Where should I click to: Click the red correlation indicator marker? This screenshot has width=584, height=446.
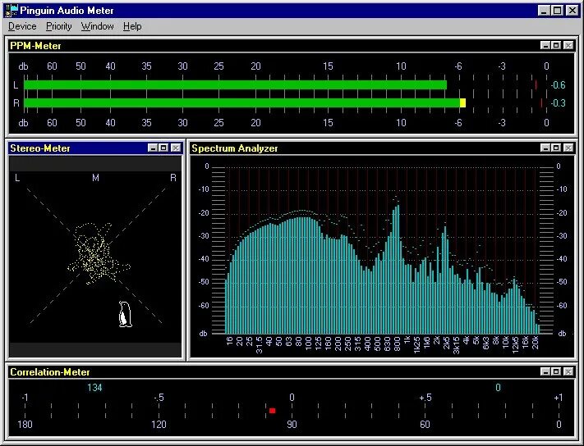pyautogui.click(x=272, y=411)
